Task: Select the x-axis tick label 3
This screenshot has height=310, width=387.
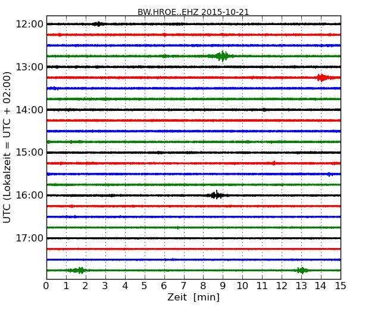Action: tap(105, 286)
